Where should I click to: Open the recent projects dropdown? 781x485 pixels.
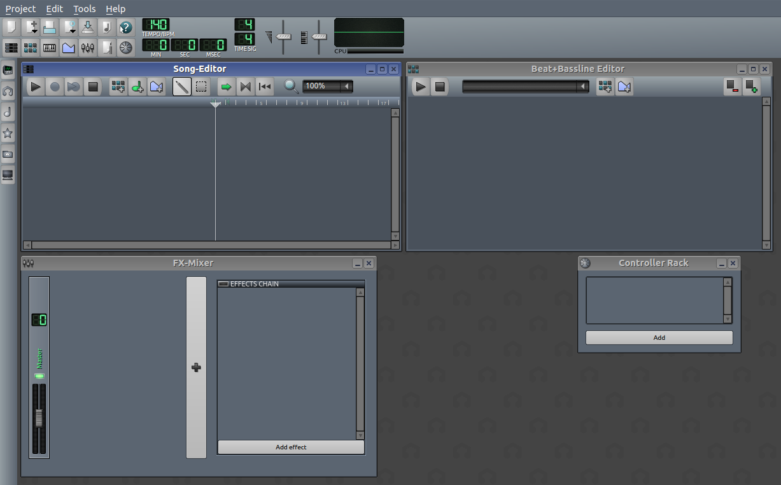coord(68,27)
